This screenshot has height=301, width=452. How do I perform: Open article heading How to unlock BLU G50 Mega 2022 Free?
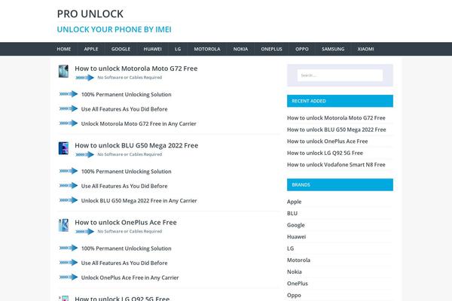(136, 145)
